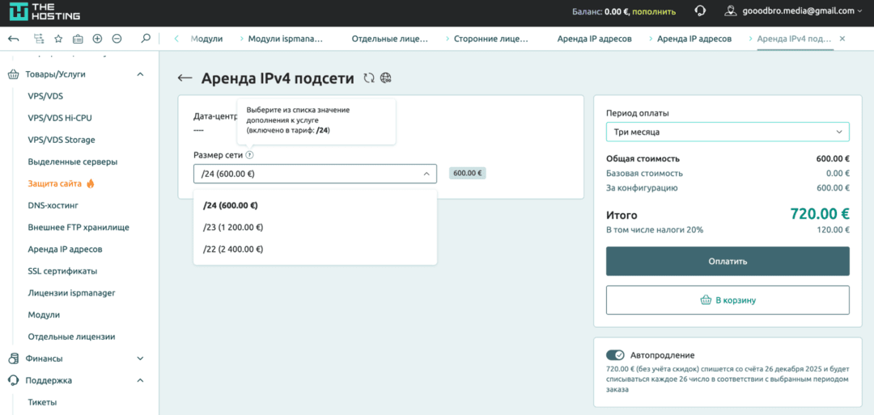Image resolution: width=874 pixels, height=415 pixels.
Task: Switch to Сторонние лице… tab
Action: point(491,39)
